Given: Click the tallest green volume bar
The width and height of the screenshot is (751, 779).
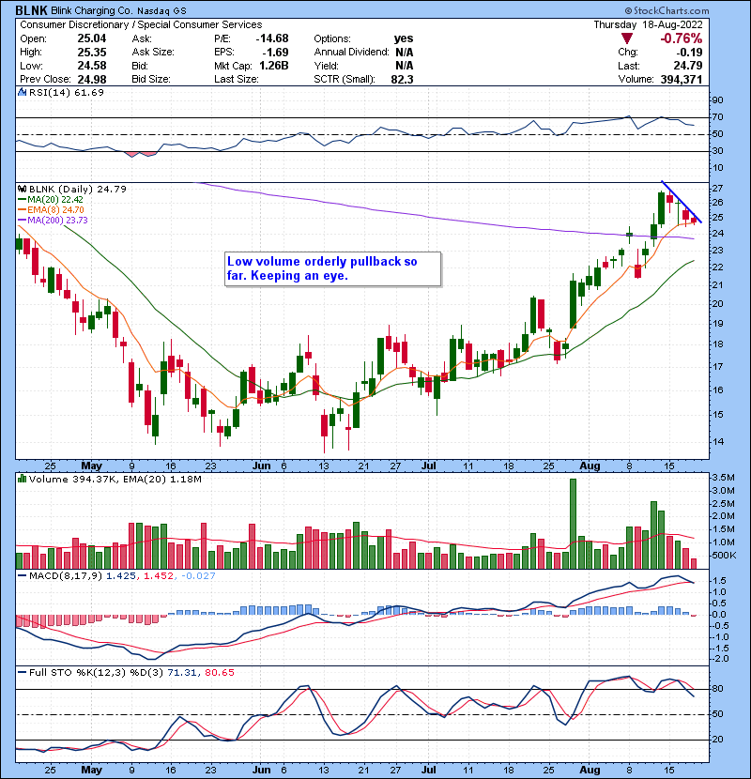Looking at the screenshot, I should 573,524.
